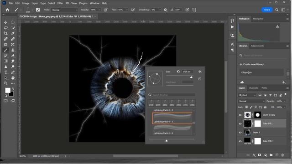
Task: Open the layer Opacity dropdown
Action: tap(285, 101)
